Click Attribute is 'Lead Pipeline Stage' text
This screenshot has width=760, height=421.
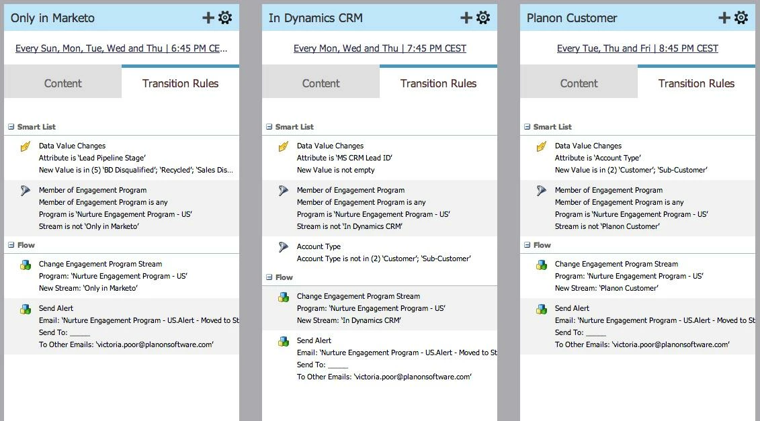click(92, 158)
